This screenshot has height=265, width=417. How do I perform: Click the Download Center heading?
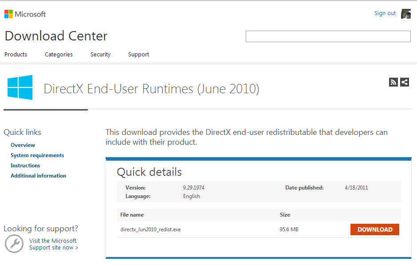(56, 36)
